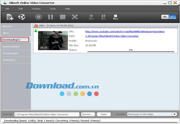Click the iPod touch profile value

coord(91,41)
